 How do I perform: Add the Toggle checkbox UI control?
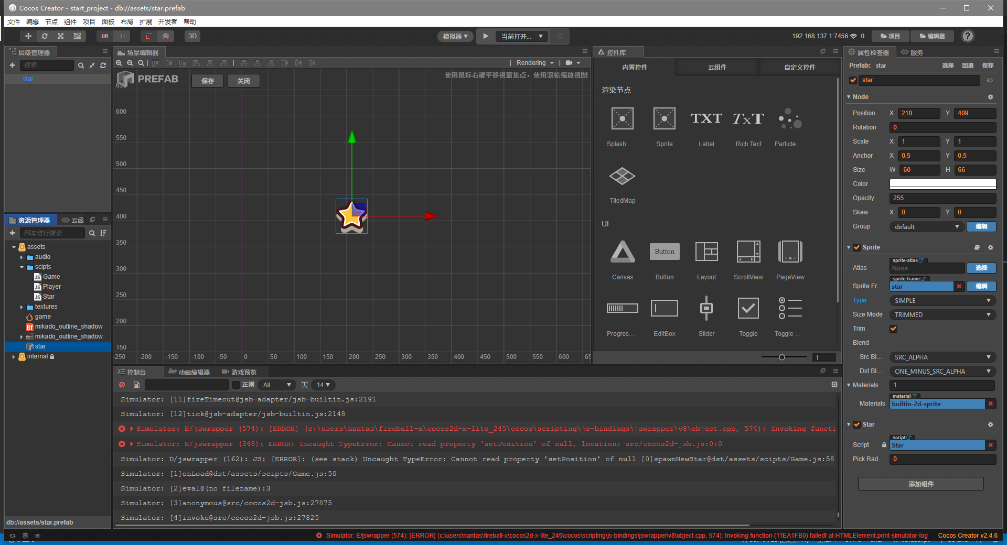pyautogui.click(x=748, y=317)
